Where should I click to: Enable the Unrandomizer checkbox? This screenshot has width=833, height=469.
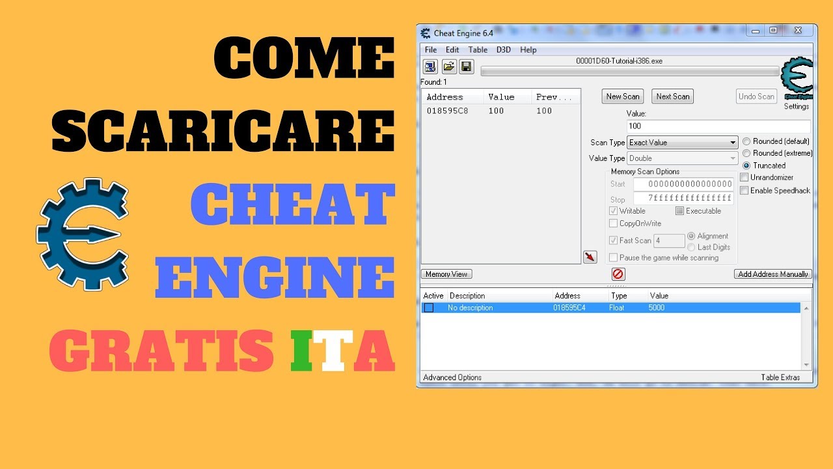coord(744,177)
